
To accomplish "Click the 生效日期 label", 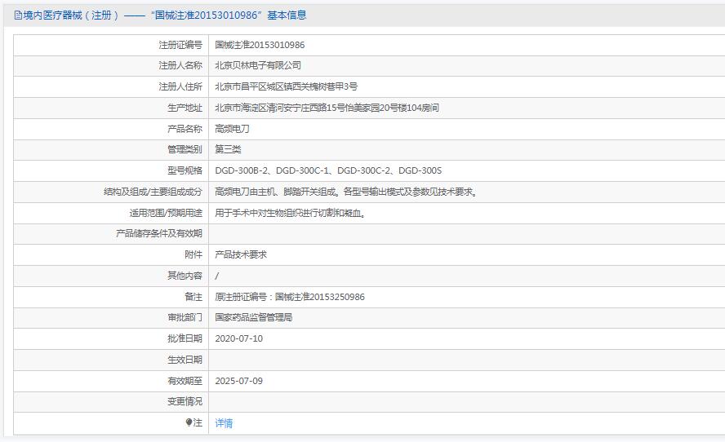I will point(185,360).
